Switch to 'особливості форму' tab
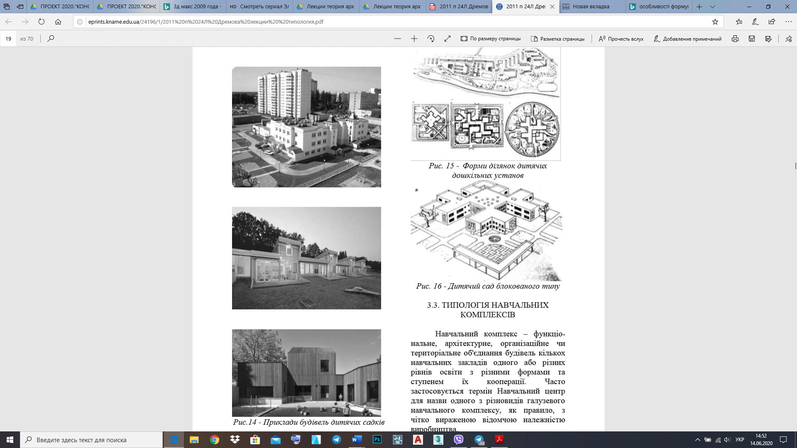This screenshot has height=448, width=797. (659, 7)
